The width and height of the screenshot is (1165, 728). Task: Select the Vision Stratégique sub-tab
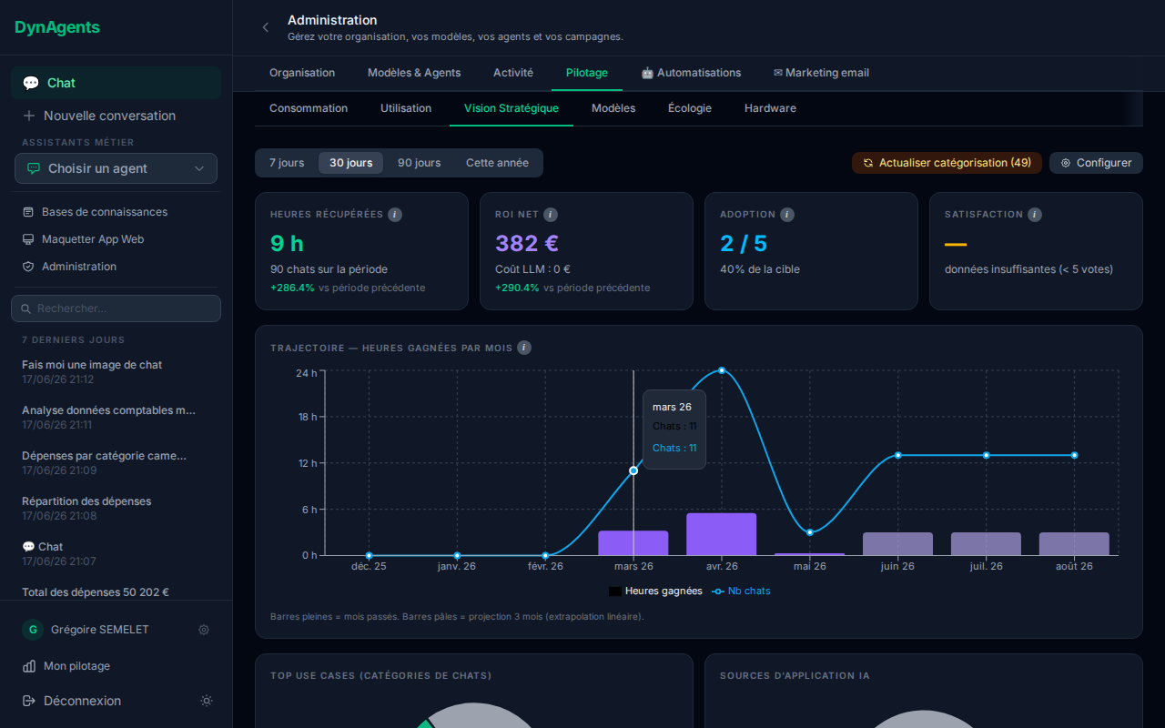[x=512, y=108]
